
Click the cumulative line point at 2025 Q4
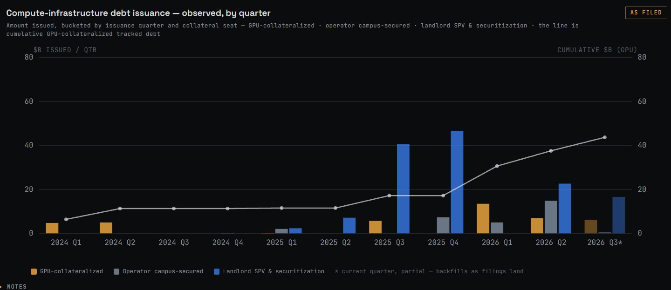coord(443,196)
